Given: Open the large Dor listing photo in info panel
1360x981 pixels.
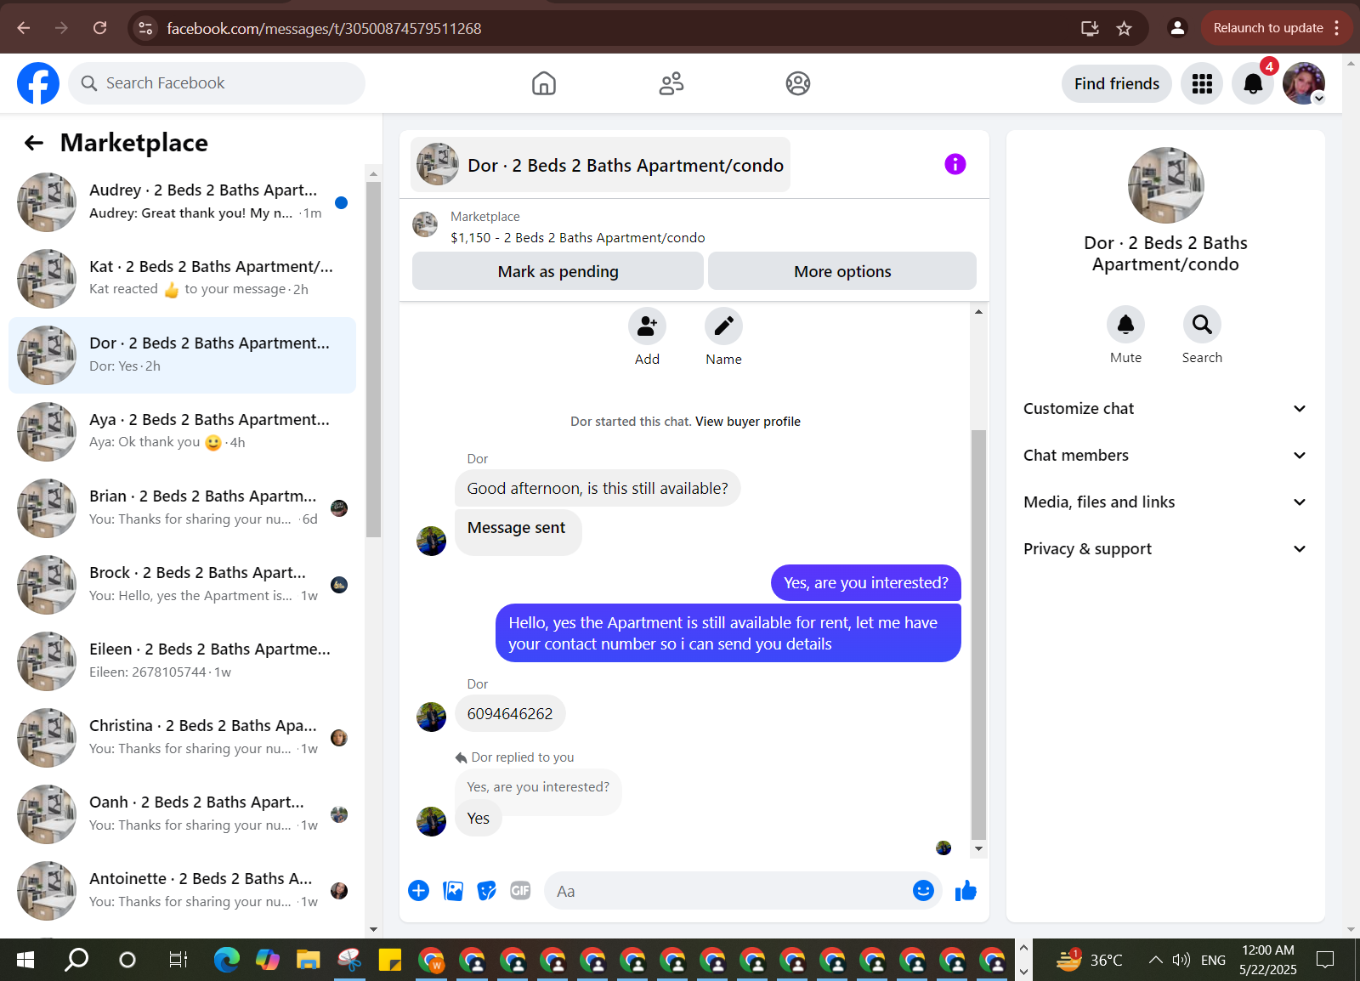Looking at the screenshot, I should [x=1165, y=185].
